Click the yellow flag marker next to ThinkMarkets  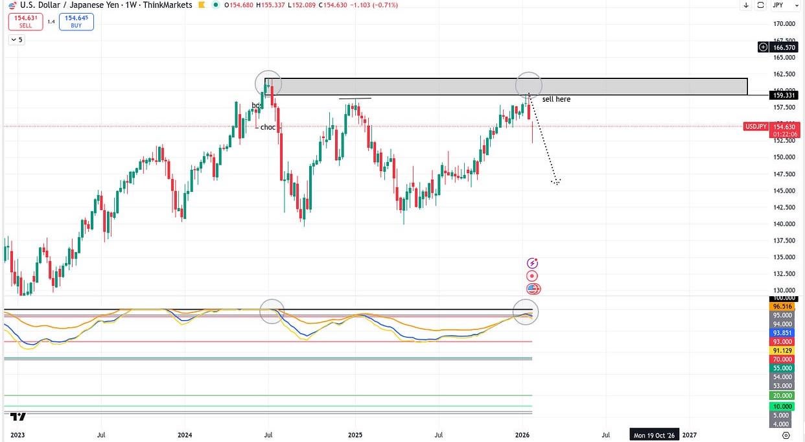tap(202, 5)
